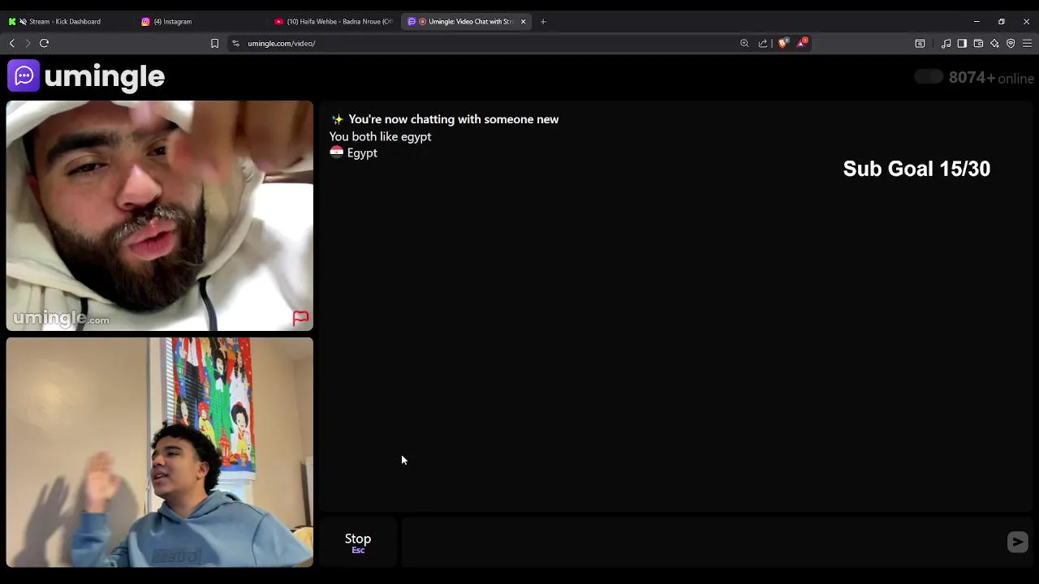
Task: Go back to the previous page
Action: (11, 43)
